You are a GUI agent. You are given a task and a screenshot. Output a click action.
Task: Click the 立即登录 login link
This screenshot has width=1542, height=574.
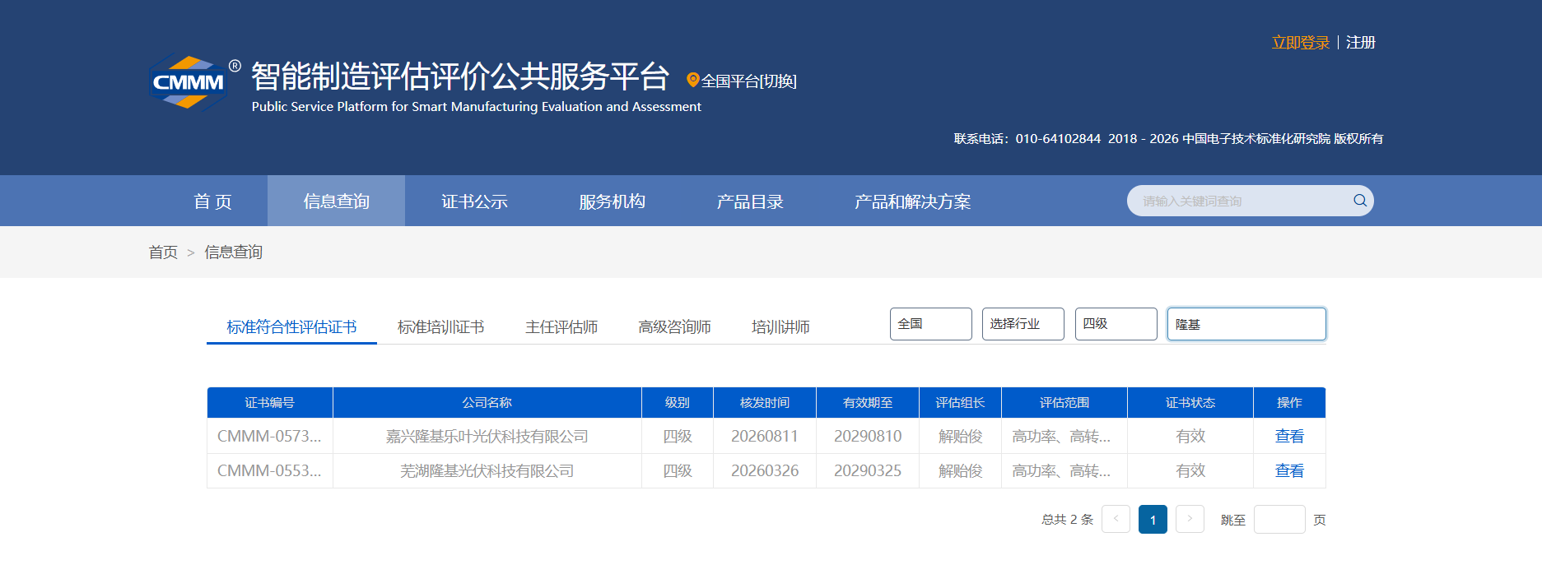1301,43
